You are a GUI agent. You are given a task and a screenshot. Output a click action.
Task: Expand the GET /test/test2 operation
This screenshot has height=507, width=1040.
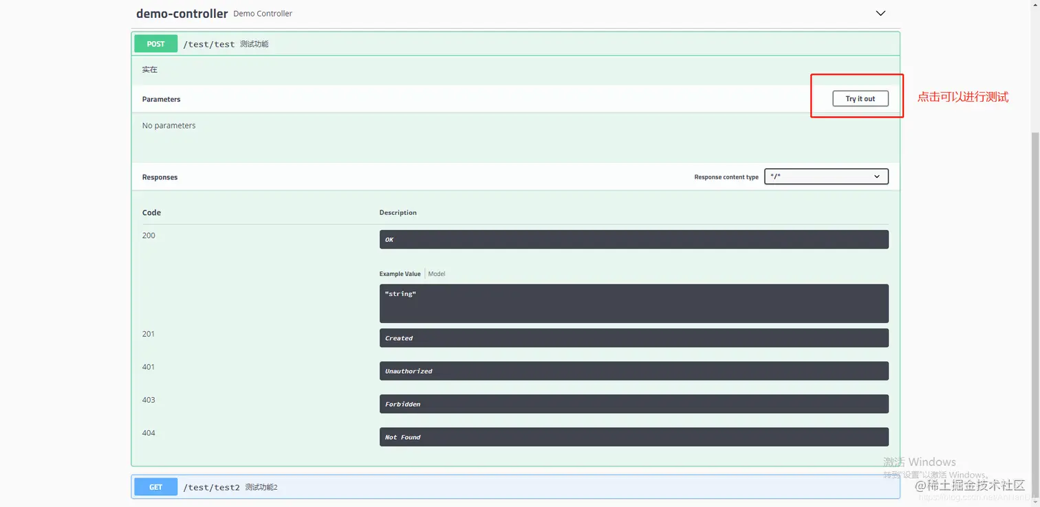pyautogui.click(x=515, y=487)
